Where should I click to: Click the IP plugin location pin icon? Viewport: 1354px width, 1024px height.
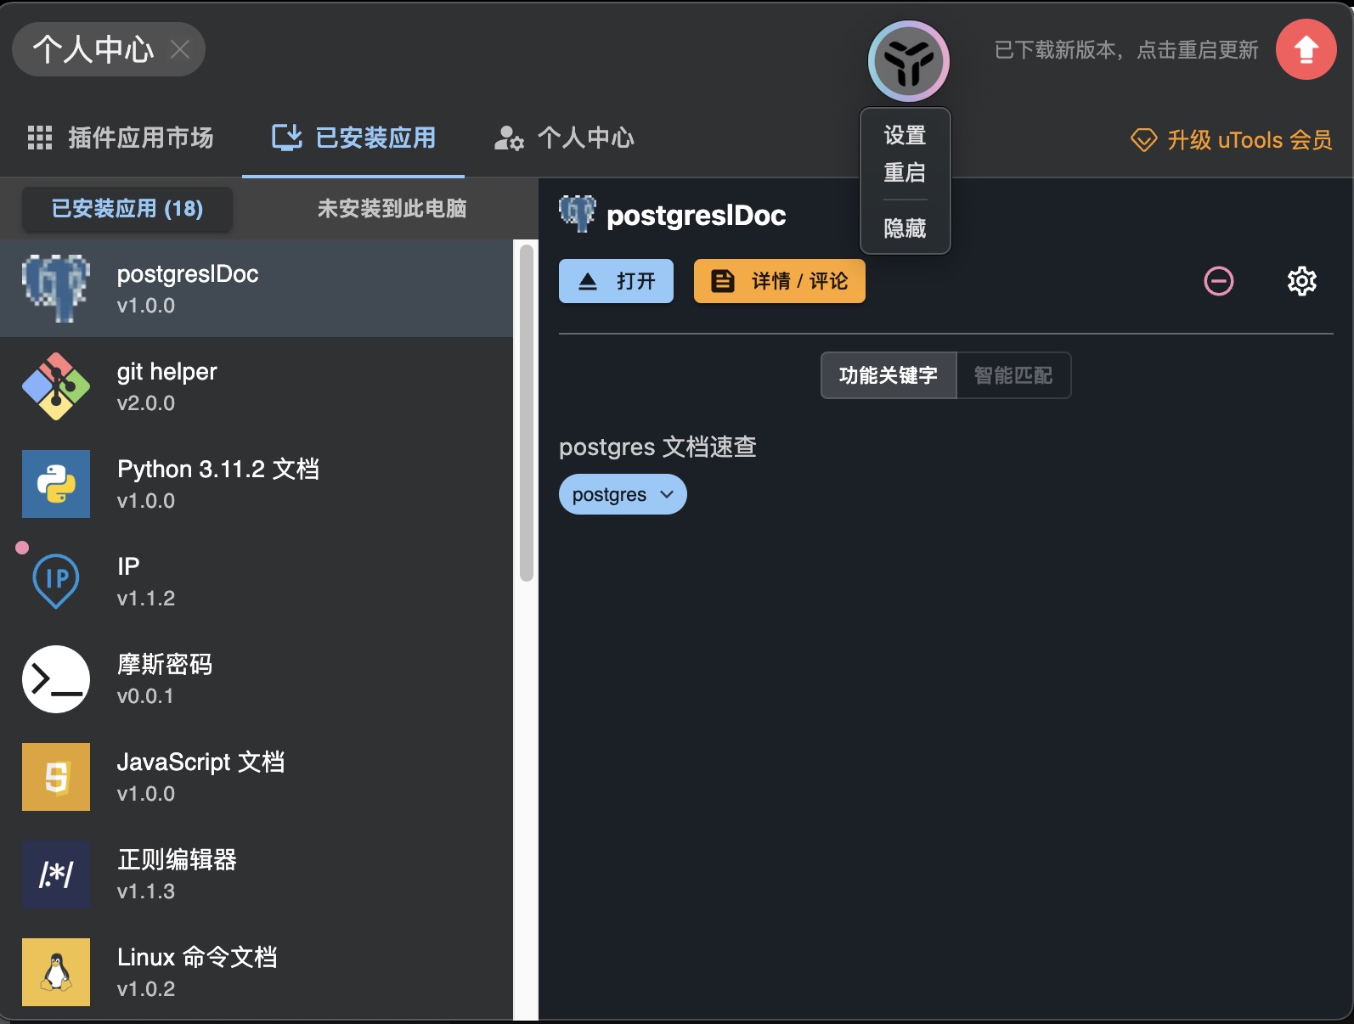56,582
